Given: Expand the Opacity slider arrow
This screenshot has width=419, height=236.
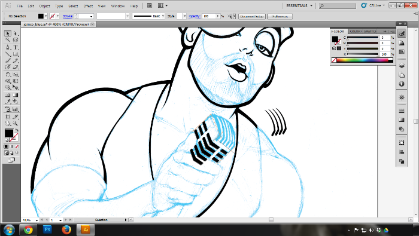Looking at the screenshot, I should coord(218,16).
